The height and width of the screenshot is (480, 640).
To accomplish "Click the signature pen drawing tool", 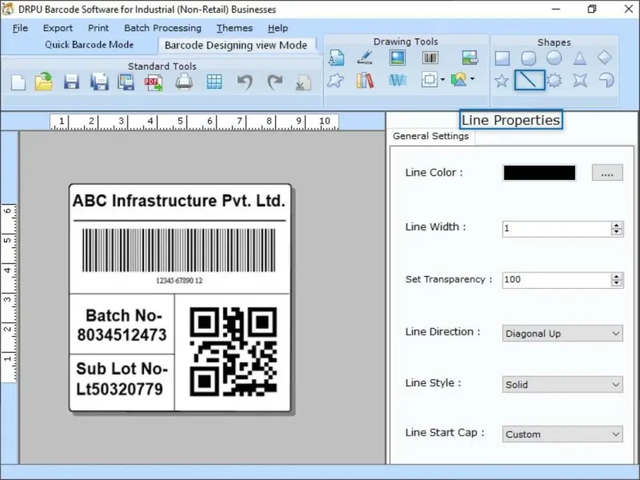I will tap(366, 58).
